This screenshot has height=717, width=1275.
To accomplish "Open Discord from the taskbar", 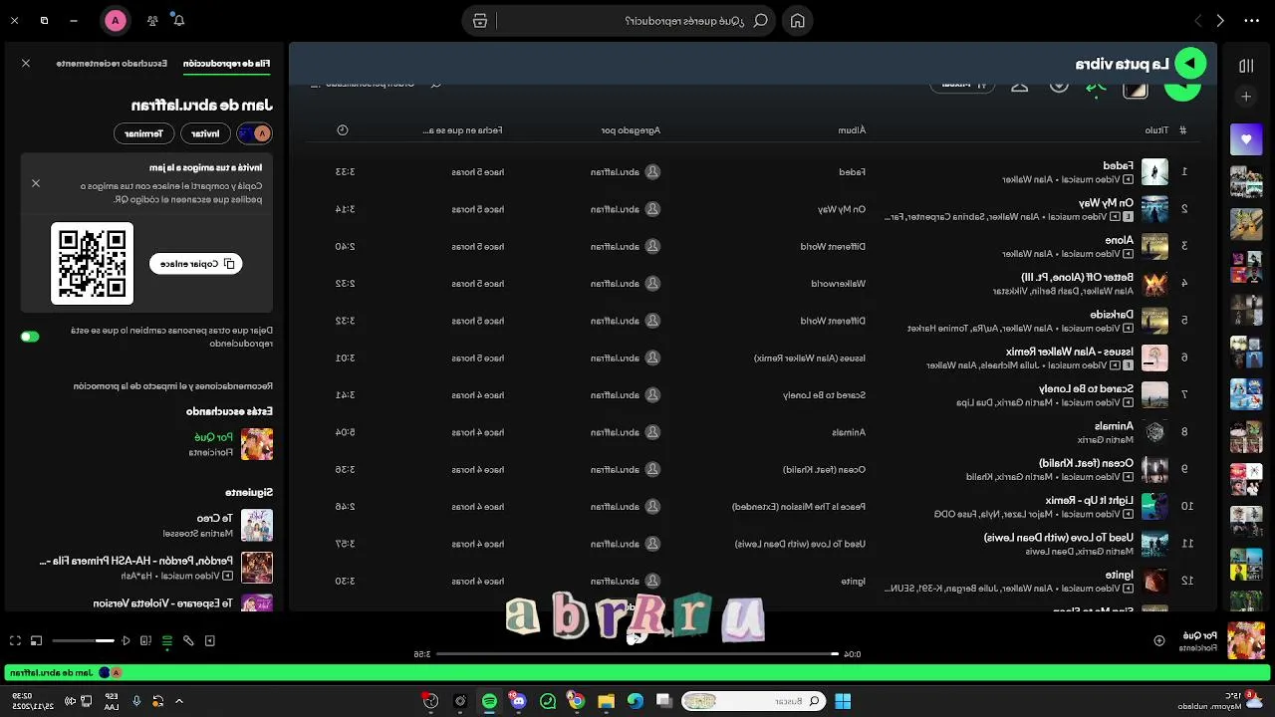I will 518,701.
